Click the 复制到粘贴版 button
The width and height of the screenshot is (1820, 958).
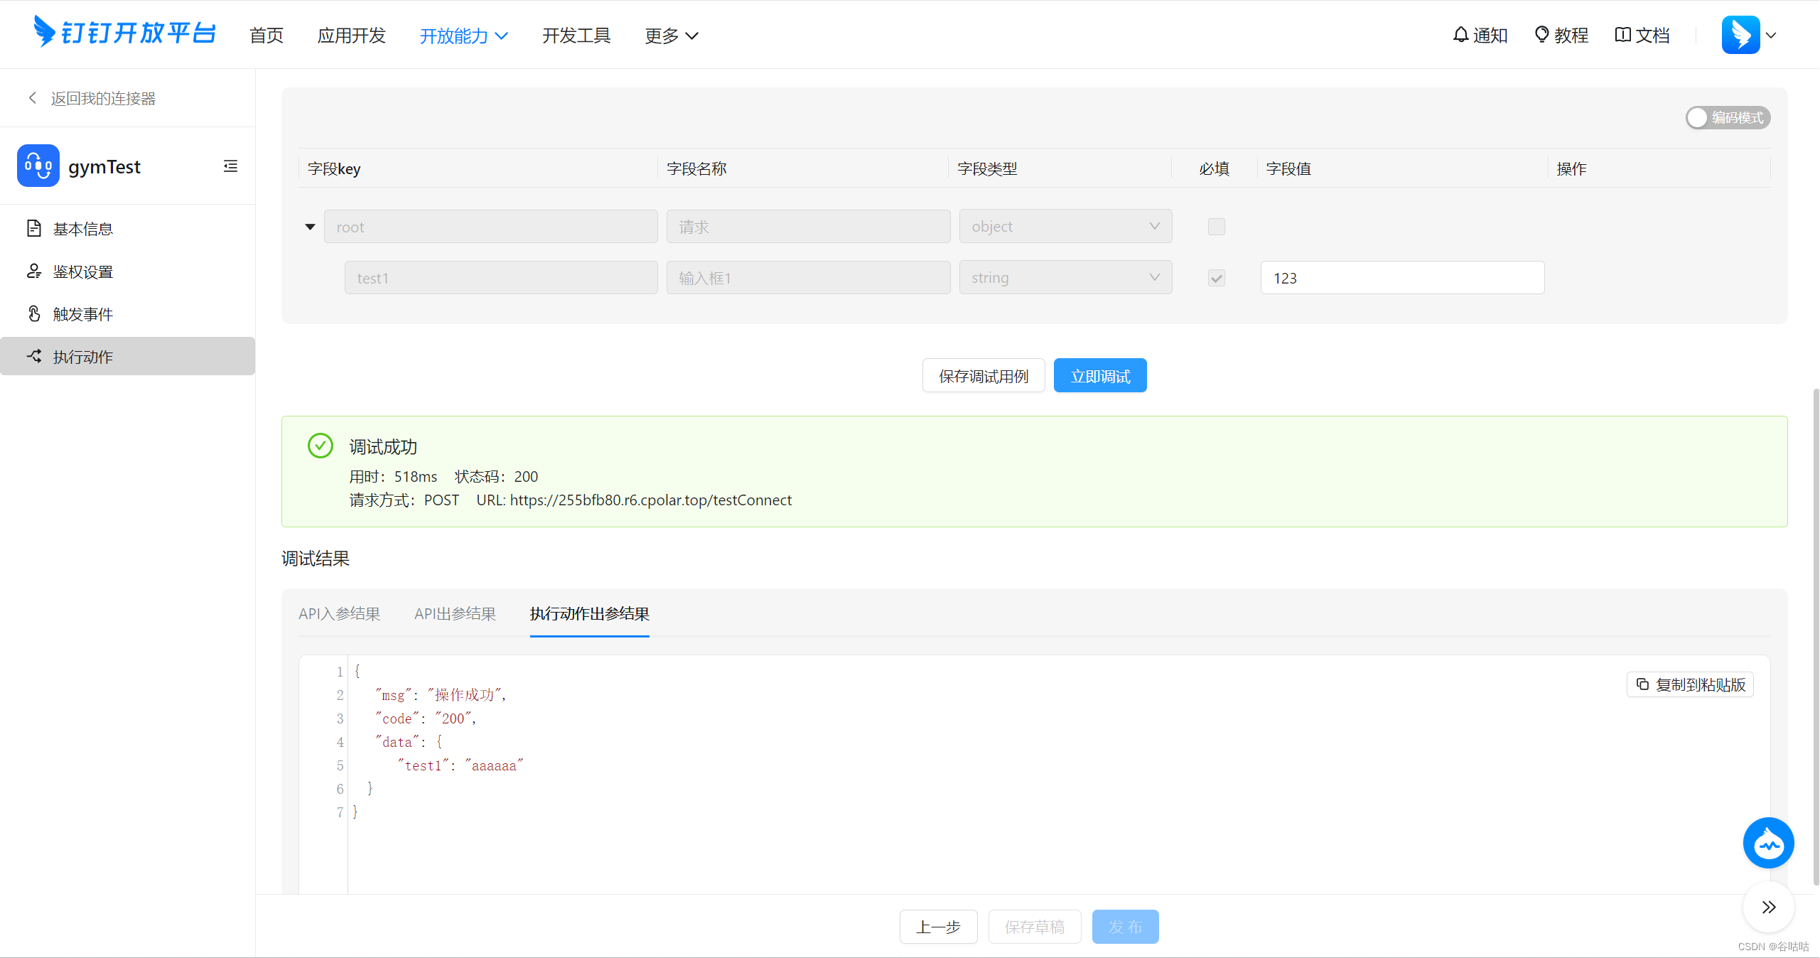(1691, 684)
